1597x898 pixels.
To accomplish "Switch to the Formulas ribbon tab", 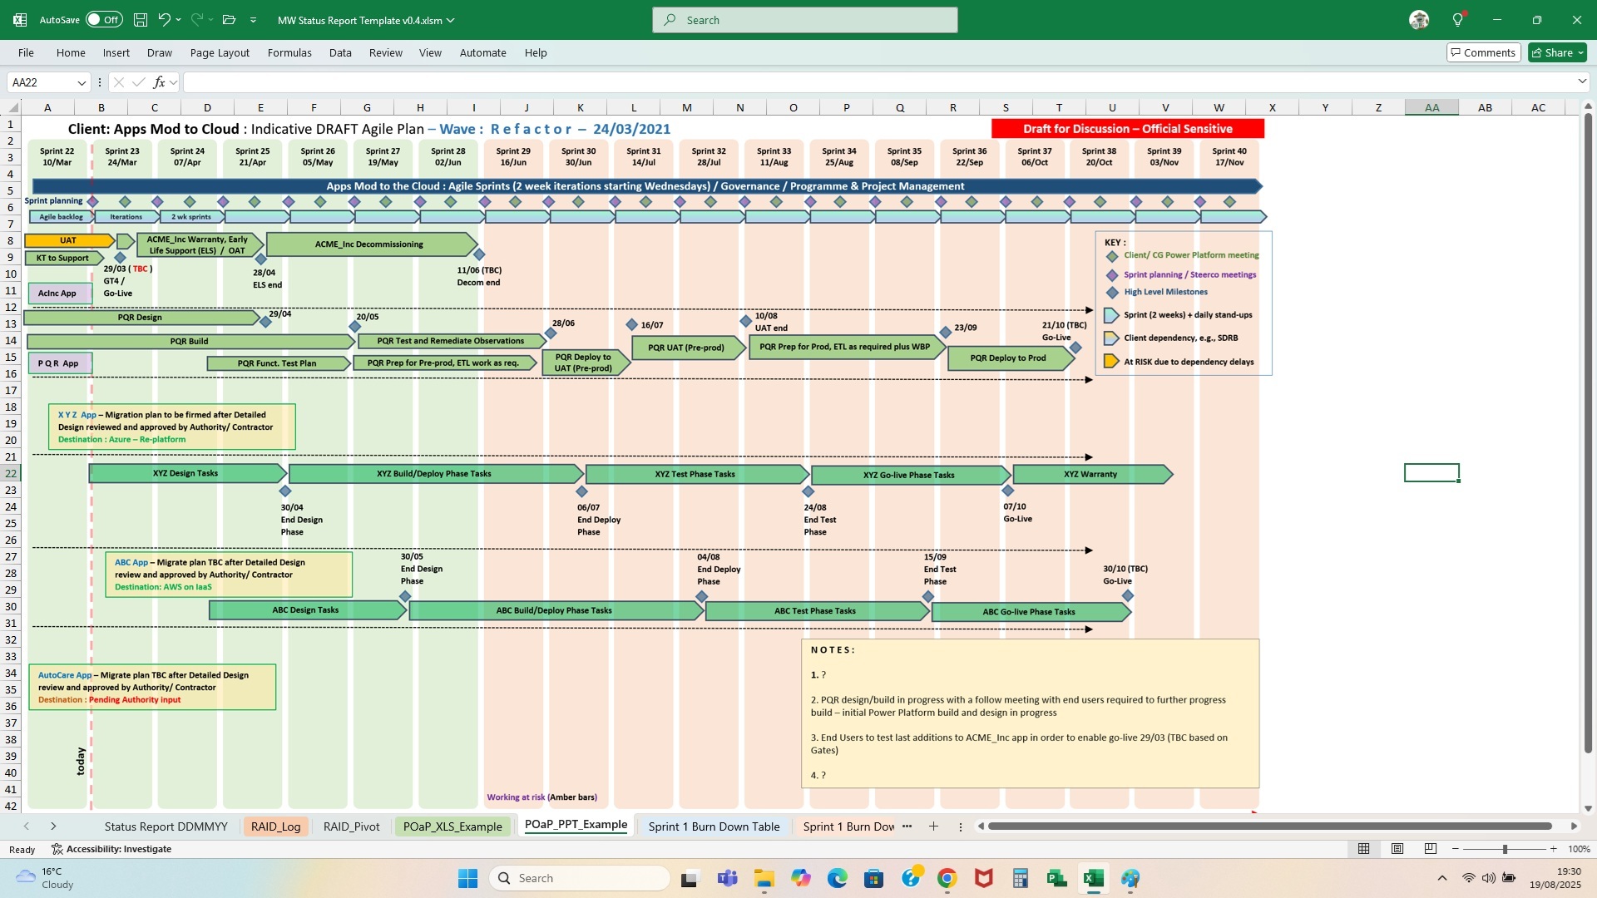I will pos(289,52).
